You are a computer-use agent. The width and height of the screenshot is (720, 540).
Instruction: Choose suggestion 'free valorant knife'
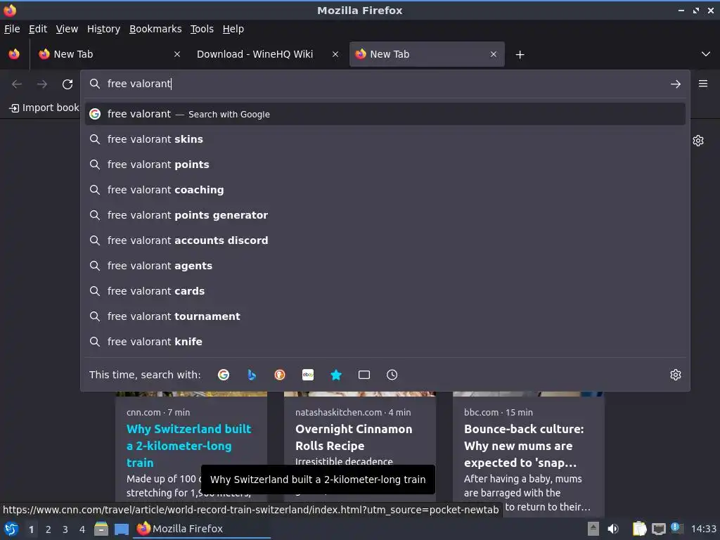click(x=385, y=342)
